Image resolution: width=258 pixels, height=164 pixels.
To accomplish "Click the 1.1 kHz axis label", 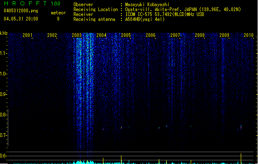I will [x=3, y=53].
